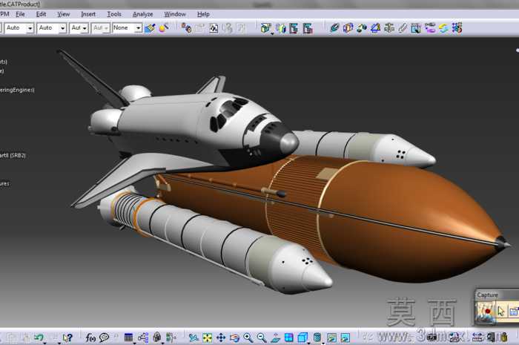Image resolution: width=519 pixels, height=345 pixels.
Task: Open the Design Table grid icon
Action: (128, 338)
